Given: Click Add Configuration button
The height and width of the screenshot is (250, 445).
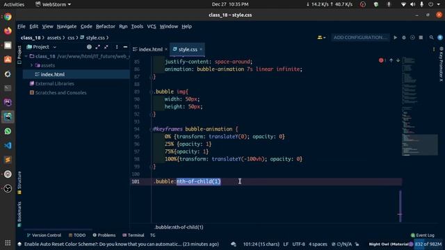Looking at the screenshot, I should (359, 37).
